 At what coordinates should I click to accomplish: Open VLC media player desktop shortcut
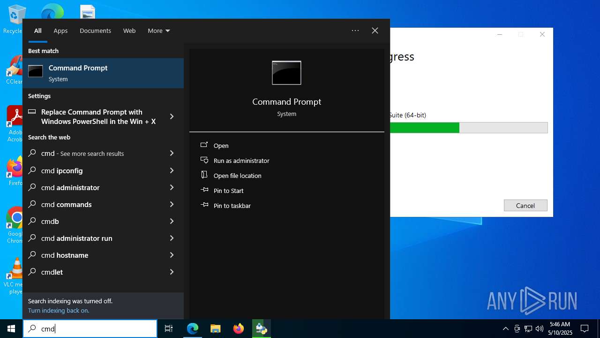coord(14,276)
